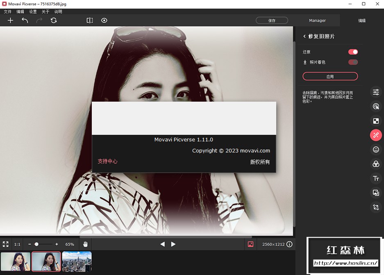Toggle the 还原 restore switch

tap(353, 52)
